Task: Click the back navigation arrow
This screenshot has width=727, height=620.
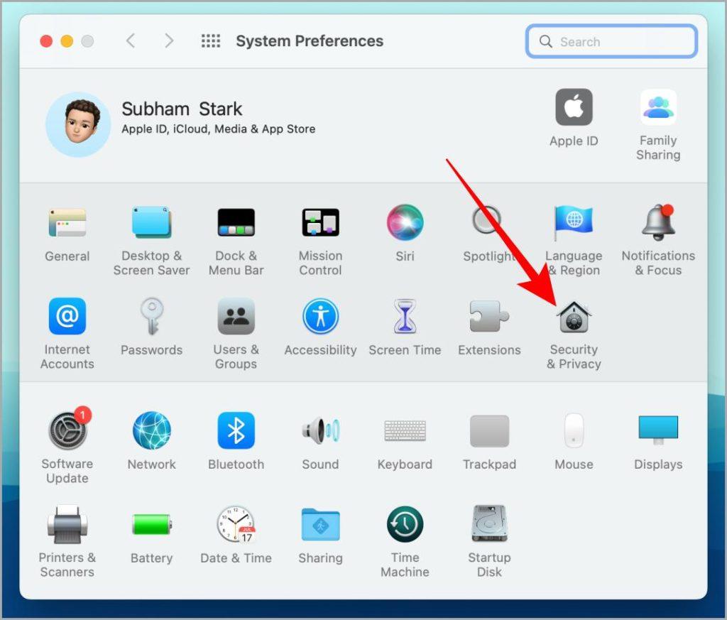Action: click(x=131, y=40)
